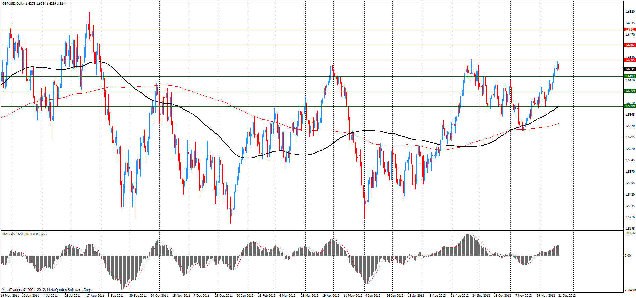Click the 29 Dec 2011 date label
The image size is (636, 298).
pyautogui.click(x=224, y=295)
